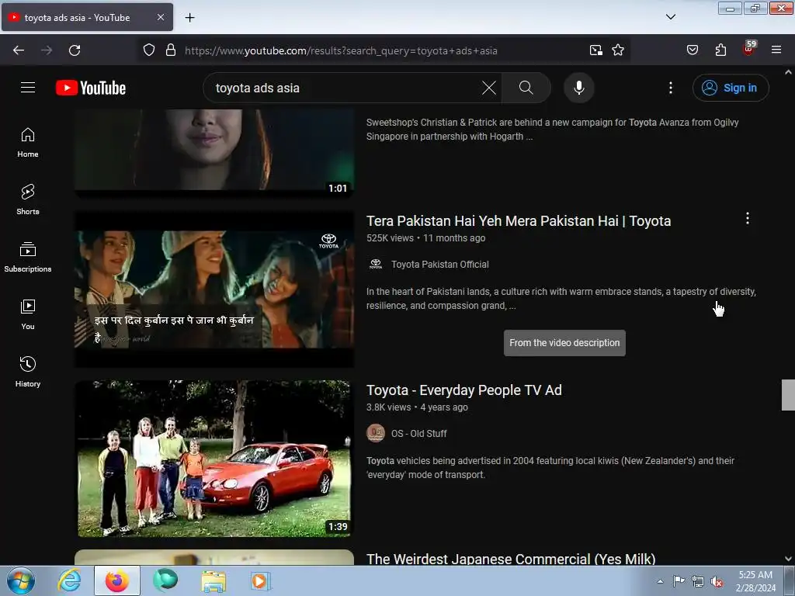The width and height of the screenshot is (795, 596).
Task: Switch to Firefox taskbar button
Action: (117, 580)
